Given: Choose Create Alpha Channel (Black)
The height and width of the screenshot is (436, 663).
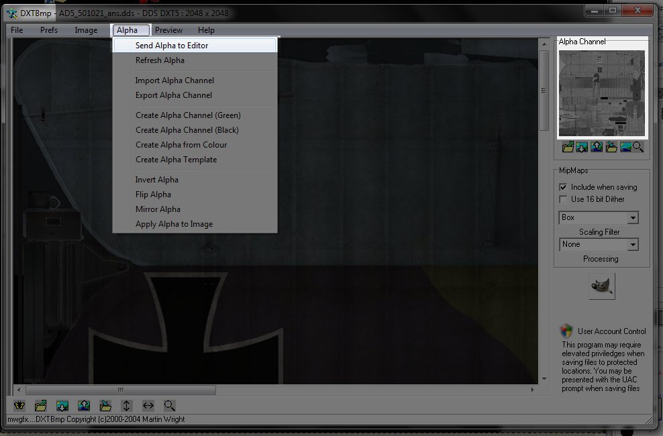Looking at the screenshot, I should 195,129.
